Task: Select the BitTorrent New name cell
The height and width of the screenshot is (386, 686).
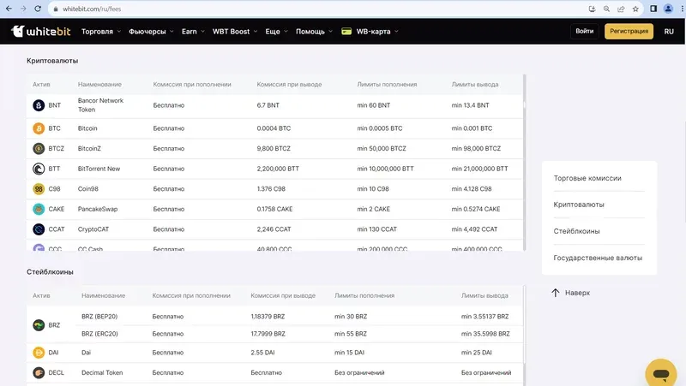Action: (99, 169)
